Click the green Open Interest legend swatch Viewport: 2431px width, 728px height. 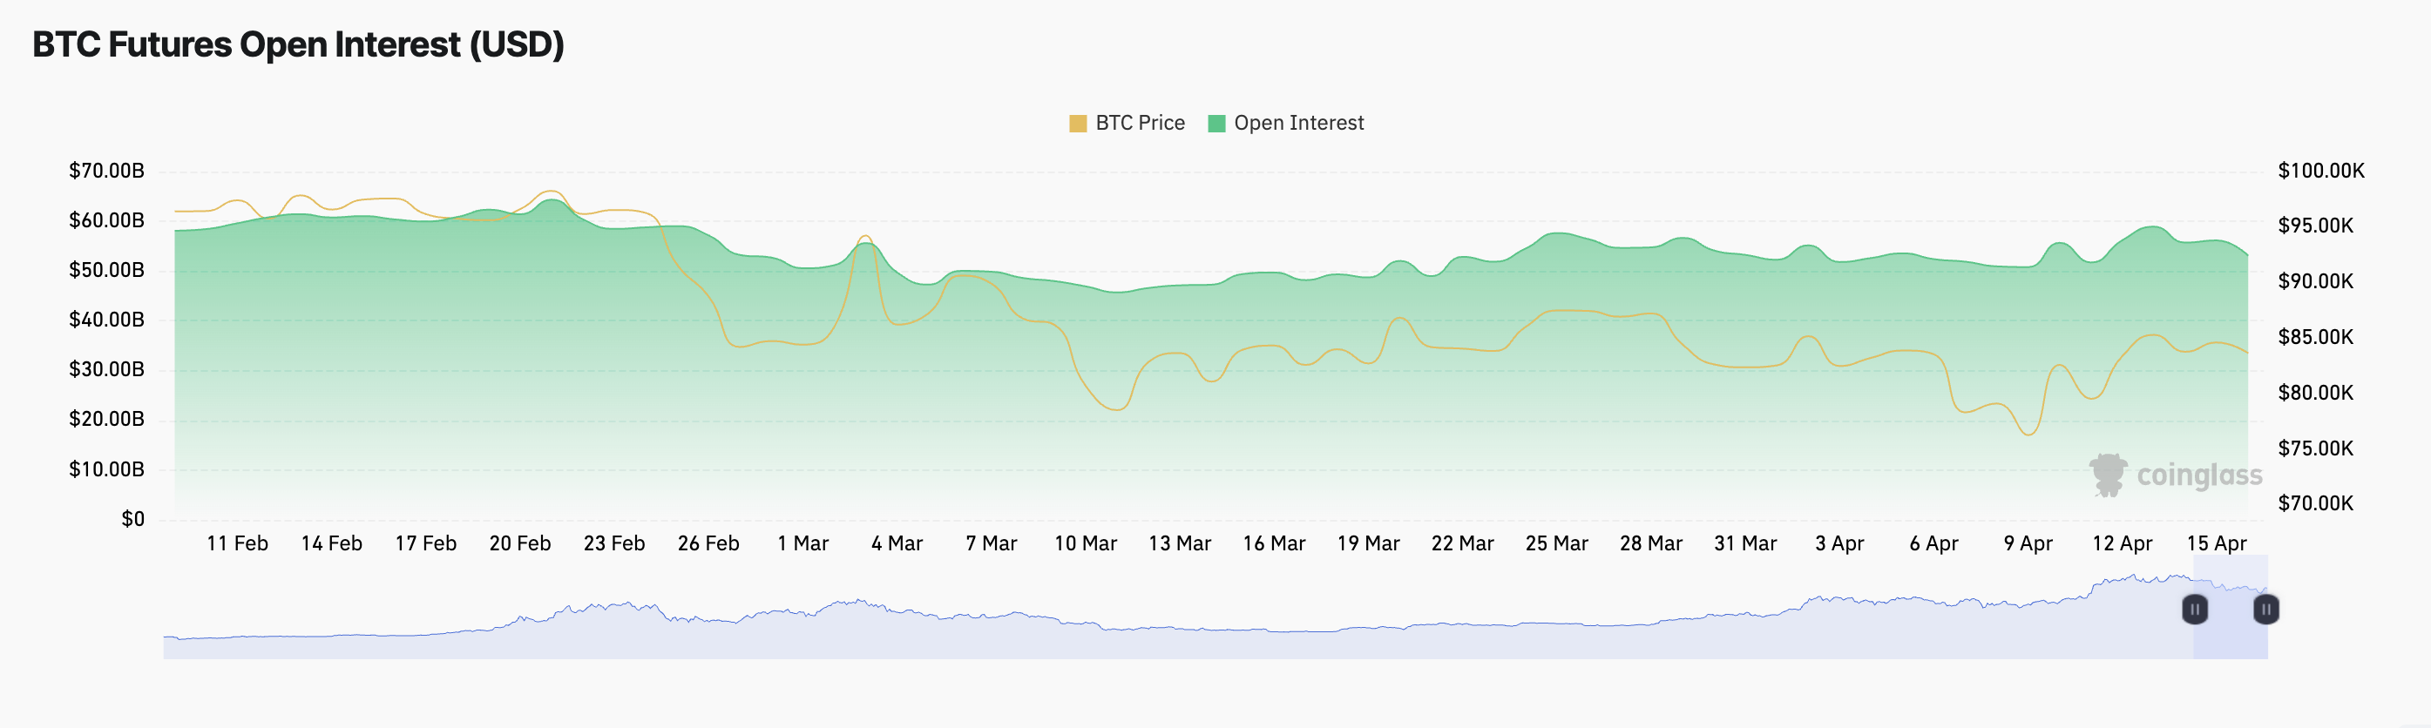click(1216, 124)
